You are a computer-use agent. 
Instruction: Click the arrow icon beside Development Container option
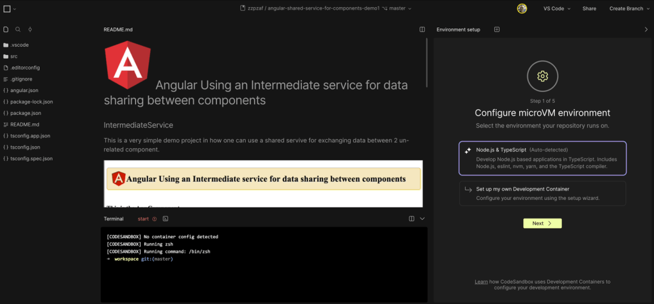tap(468, 189)
